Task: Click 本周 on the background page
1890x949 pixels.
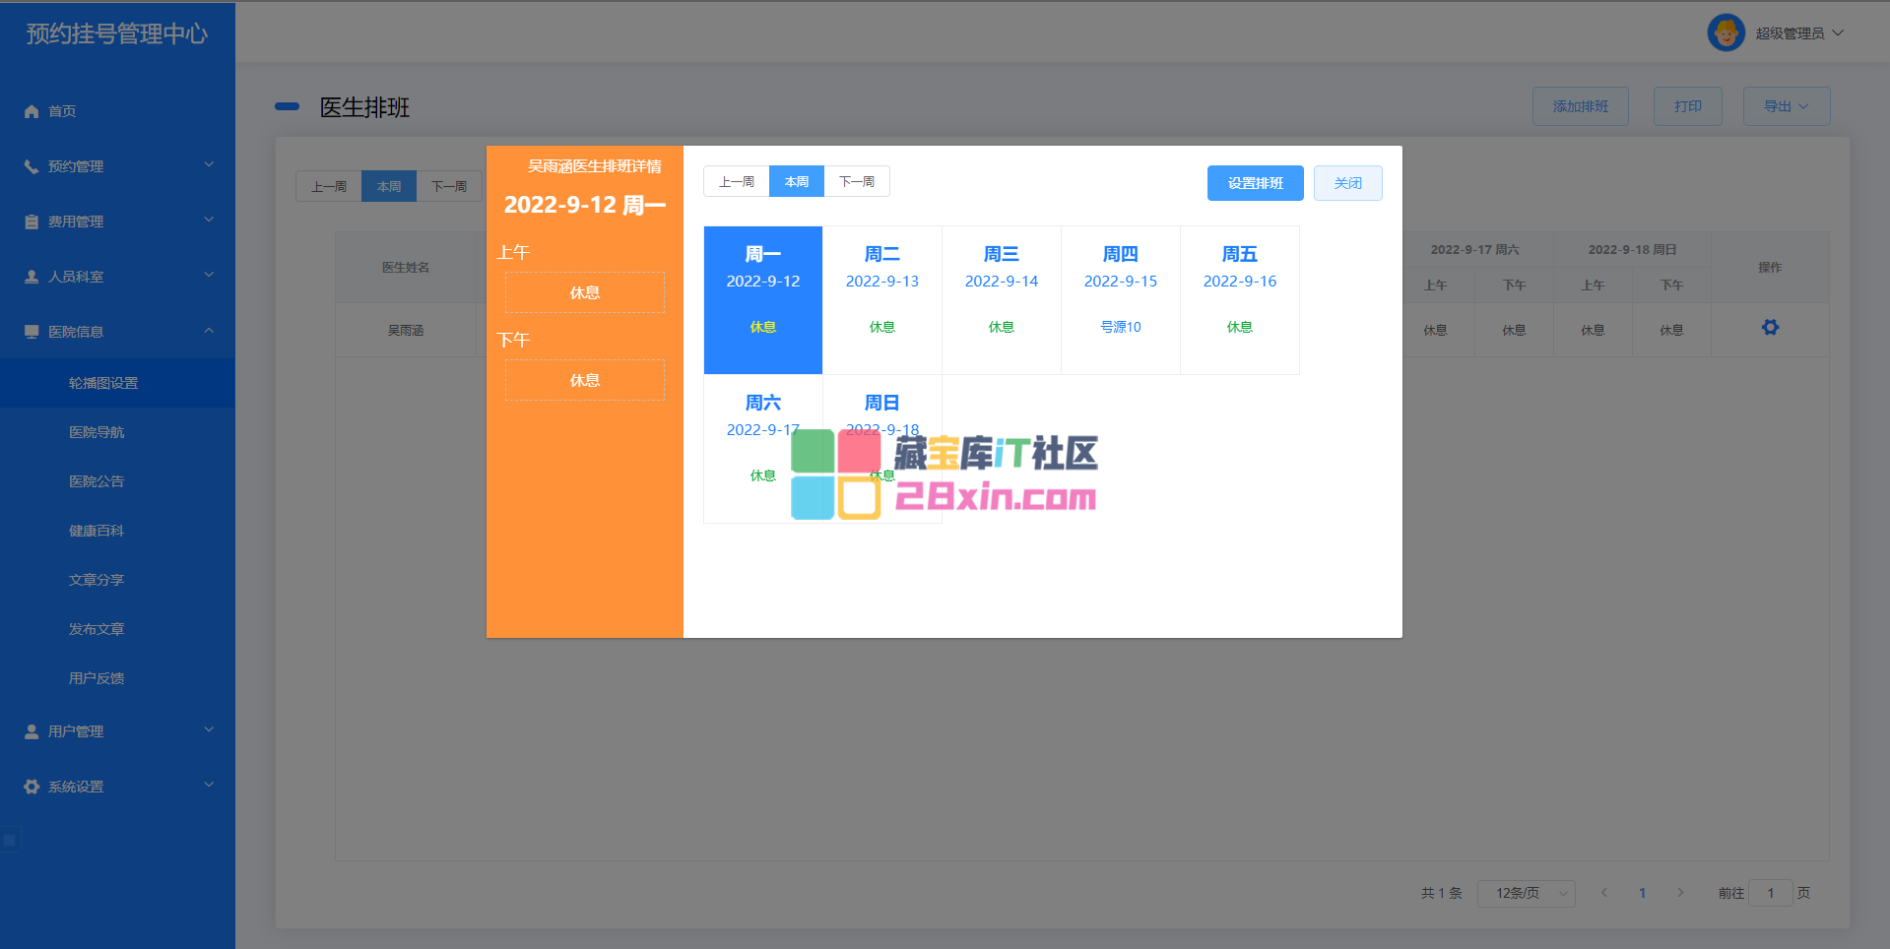Action: (389, 186)
